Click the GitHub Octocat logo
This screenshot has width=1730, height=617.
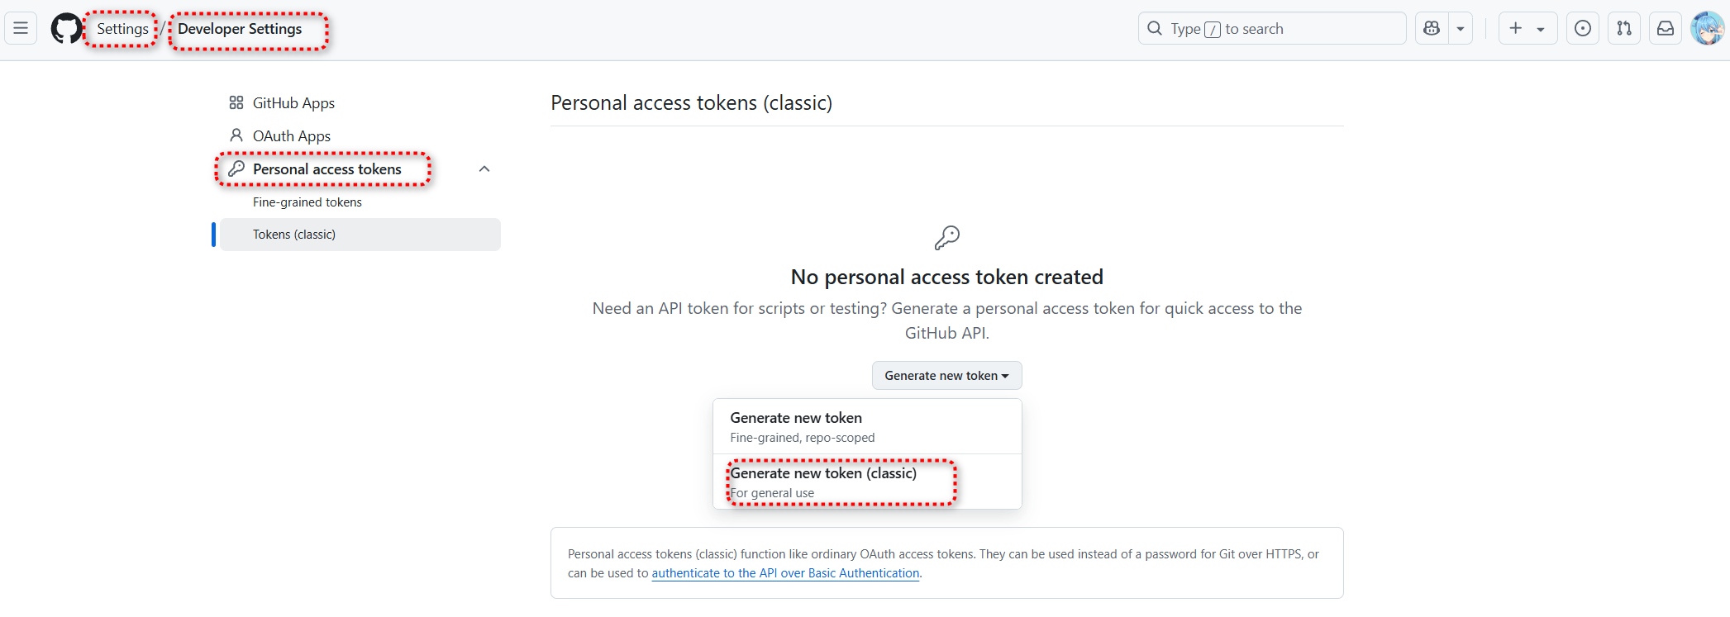(66, 28)
